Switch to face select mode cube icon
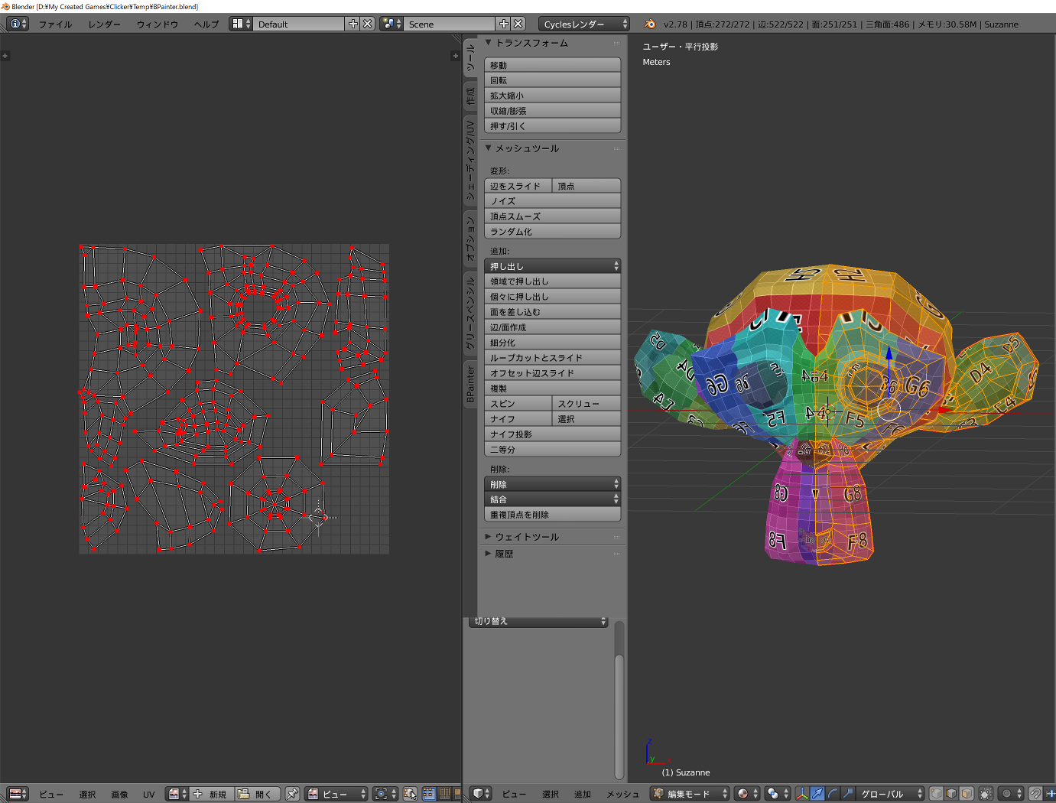1056x803 pixels. [967, 794]
